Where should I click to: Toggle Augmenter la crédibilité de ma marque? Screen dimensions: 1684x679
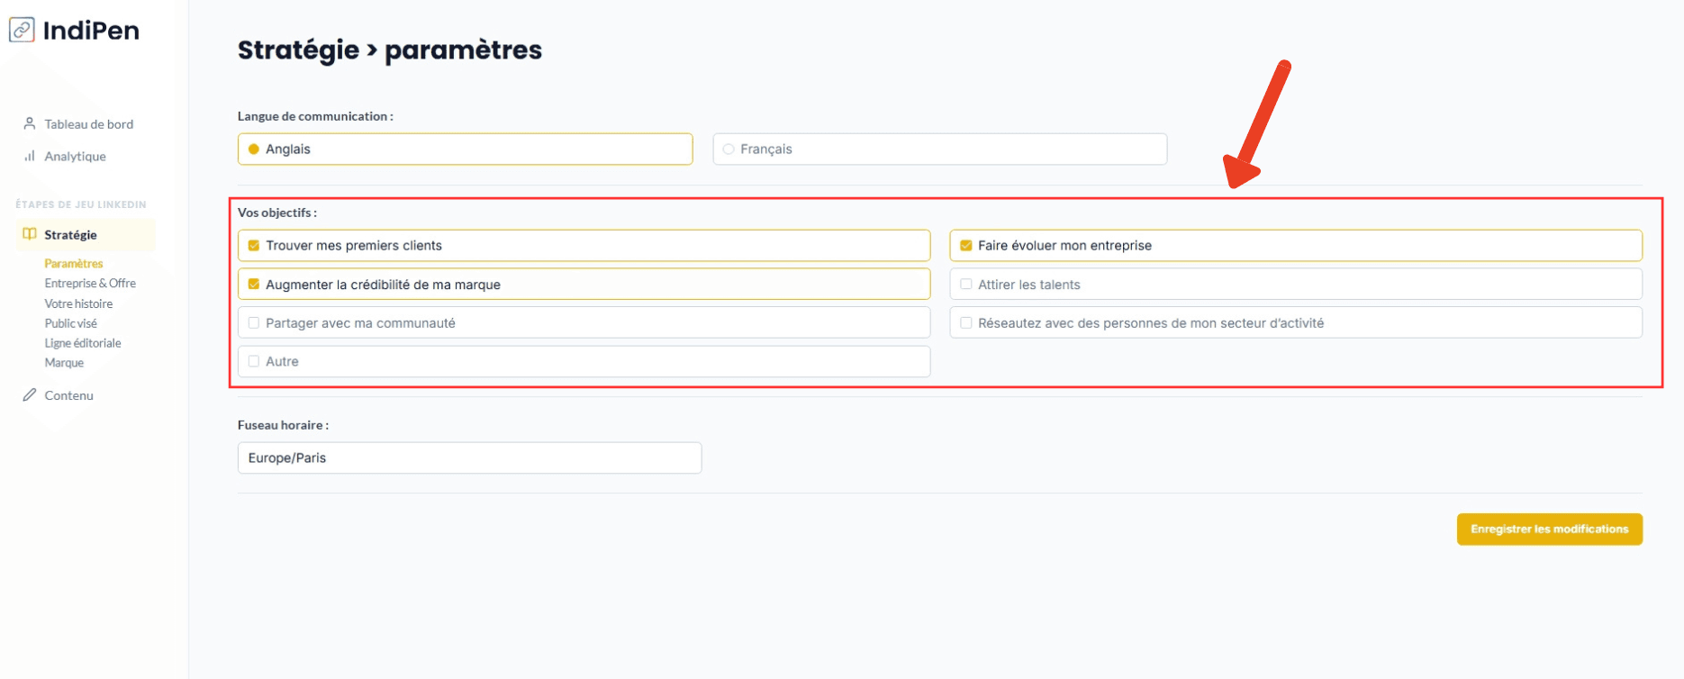[x=254, y=284]
